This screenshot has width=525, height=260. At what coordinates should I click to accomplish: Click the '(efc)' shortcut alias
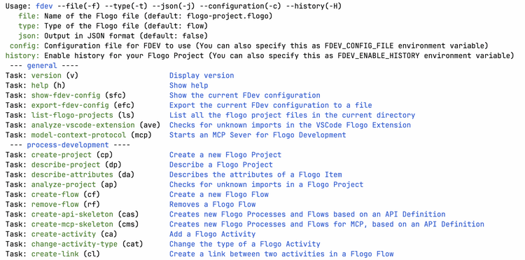pos(123,105)
